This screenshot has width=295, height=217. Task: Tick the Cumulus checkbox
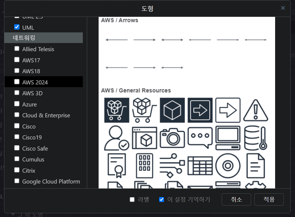pos(17,159)
